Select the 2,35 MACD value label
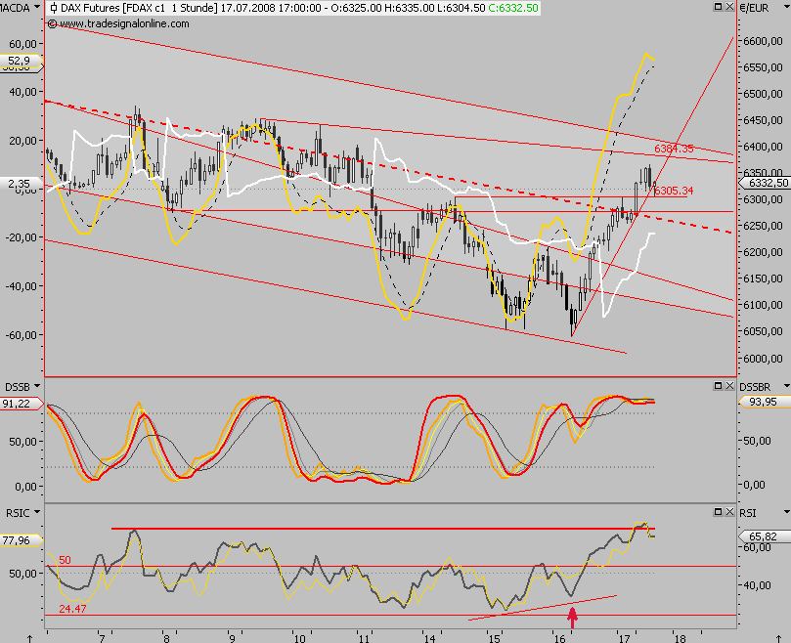Image resolution: width=791 pixels, height=643 pixels. [x=21, y=184]
